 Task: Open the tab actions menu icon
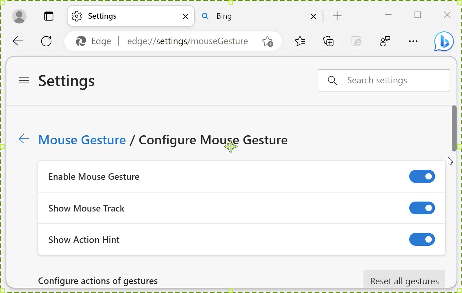click(x=49, y=16)
